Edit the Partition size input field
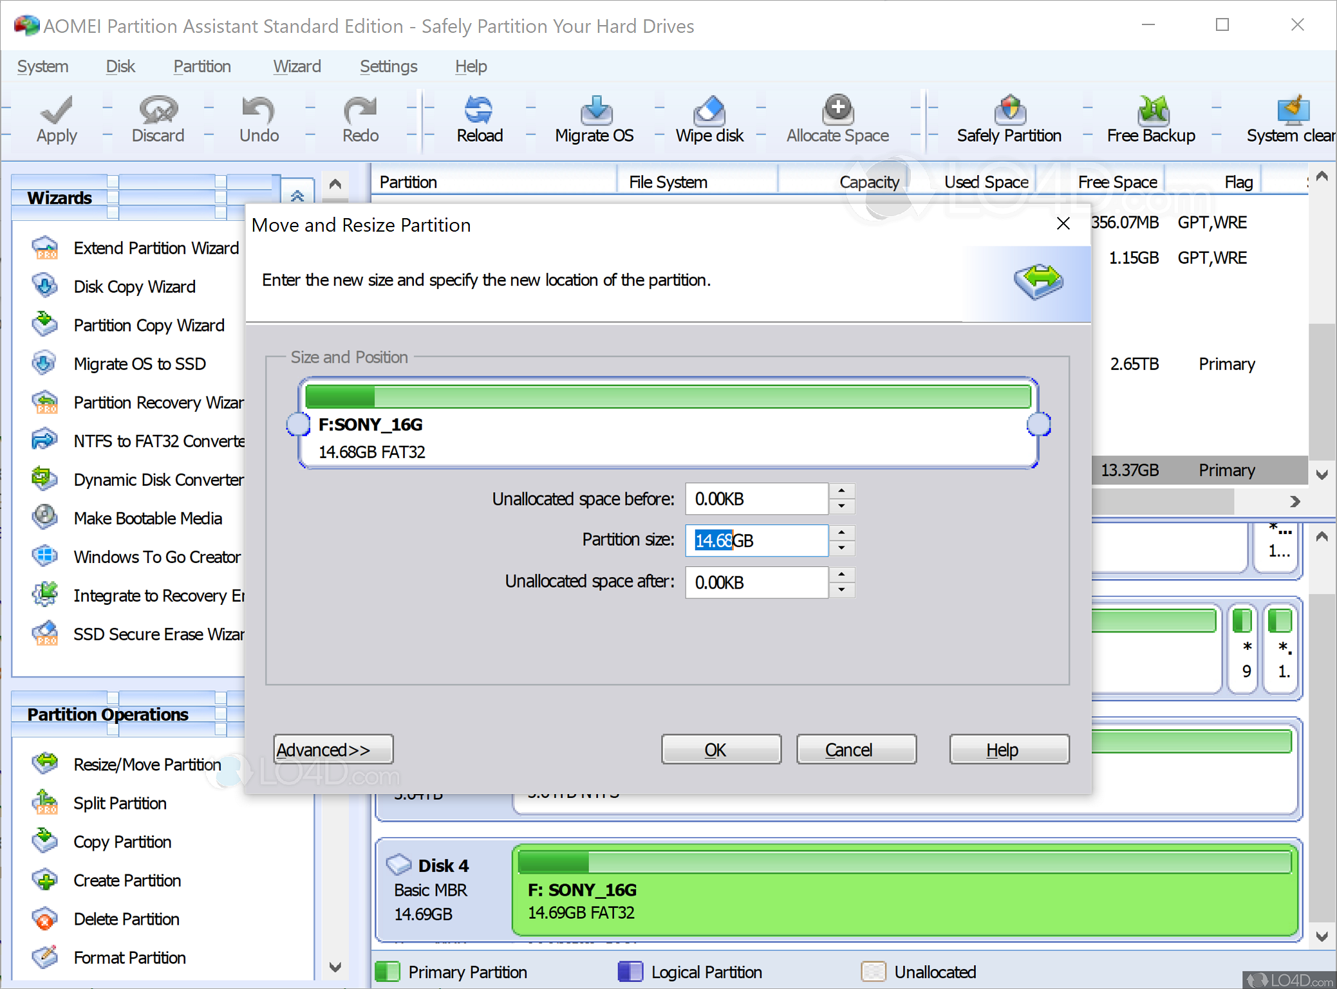 coord(756,541)
